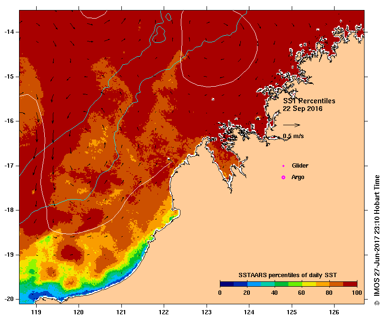The image size is (385, 320).
Task: Click latitude axis label '-20'
Action: pyautogui.click(x=9, y=299)
